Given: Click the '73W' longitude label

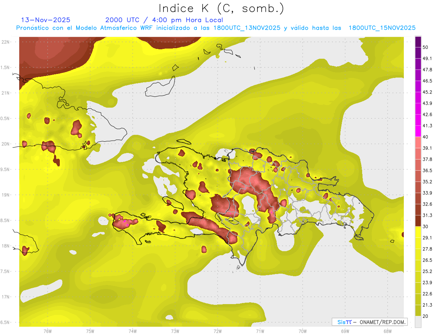Looking at the screenshot, I should coord(175,331).
